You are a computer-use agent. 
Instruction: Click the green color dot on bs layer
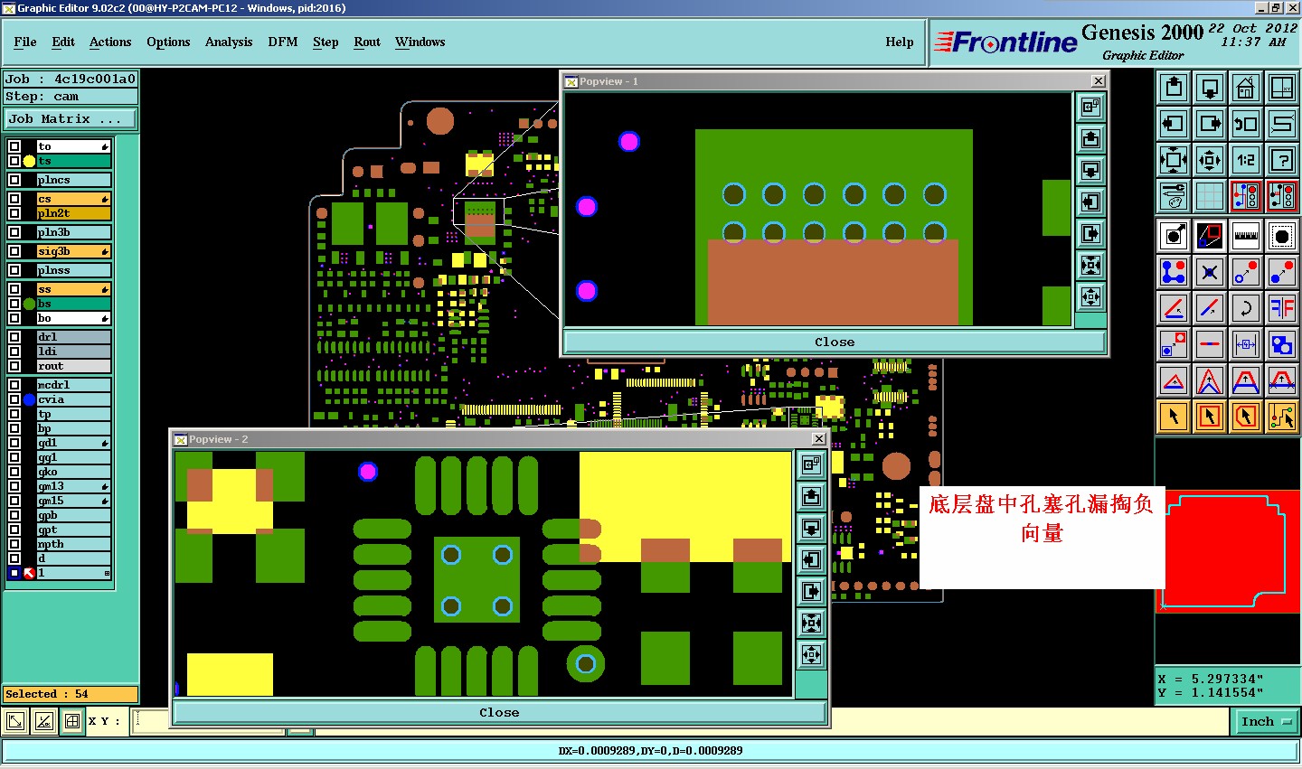coord(29,304)
